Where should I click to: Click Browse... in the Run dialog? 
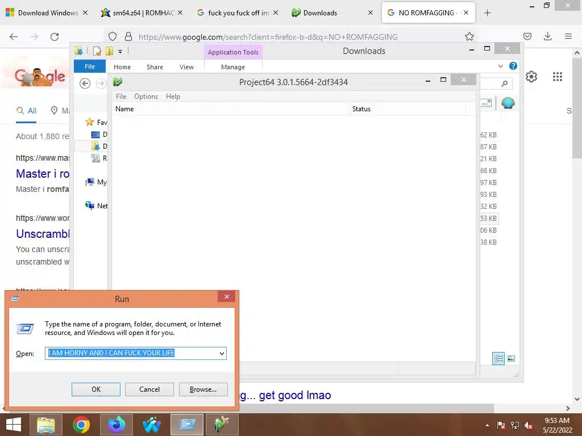(203, 389)
